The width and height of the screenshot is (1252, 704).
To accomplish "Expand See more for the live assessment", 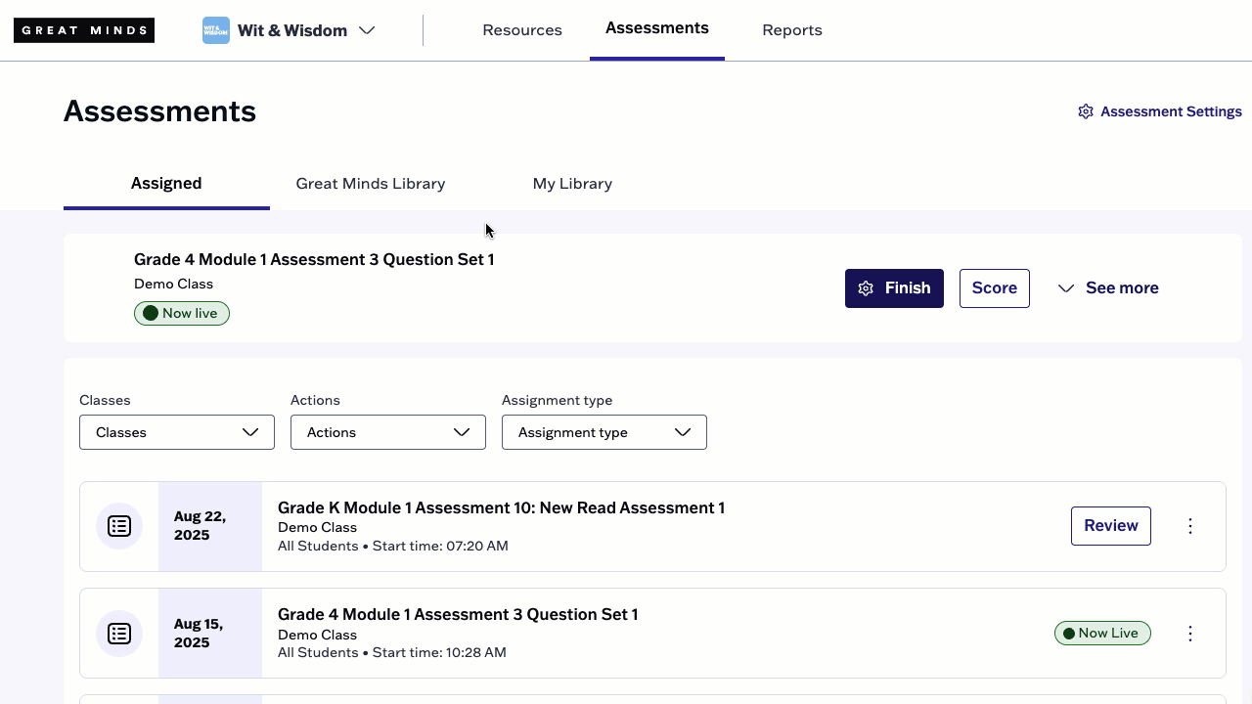I will click(1108, 287).
